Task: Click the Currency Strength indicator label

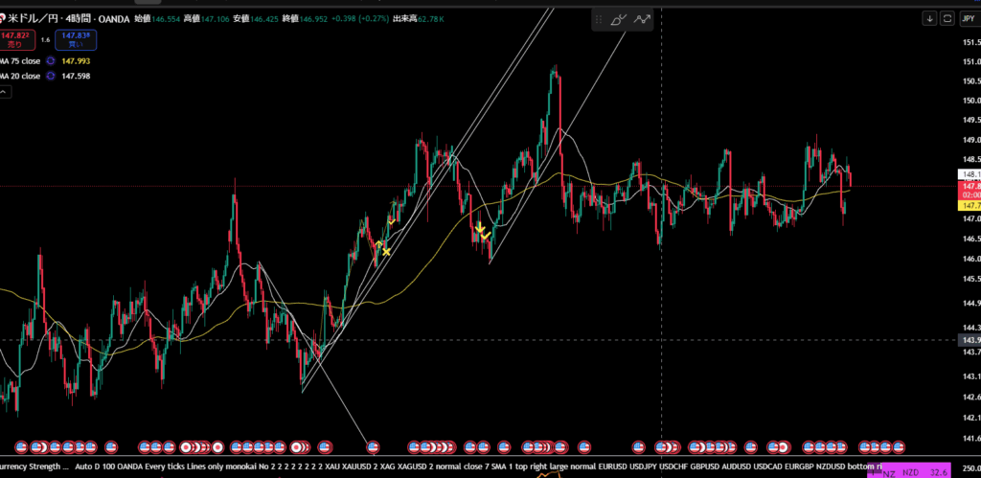Action: 34,467
